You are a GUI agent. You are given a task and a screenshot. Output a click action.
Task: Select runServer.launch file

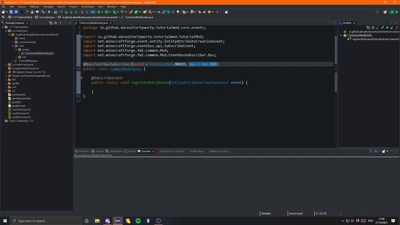tap(21, 117)
